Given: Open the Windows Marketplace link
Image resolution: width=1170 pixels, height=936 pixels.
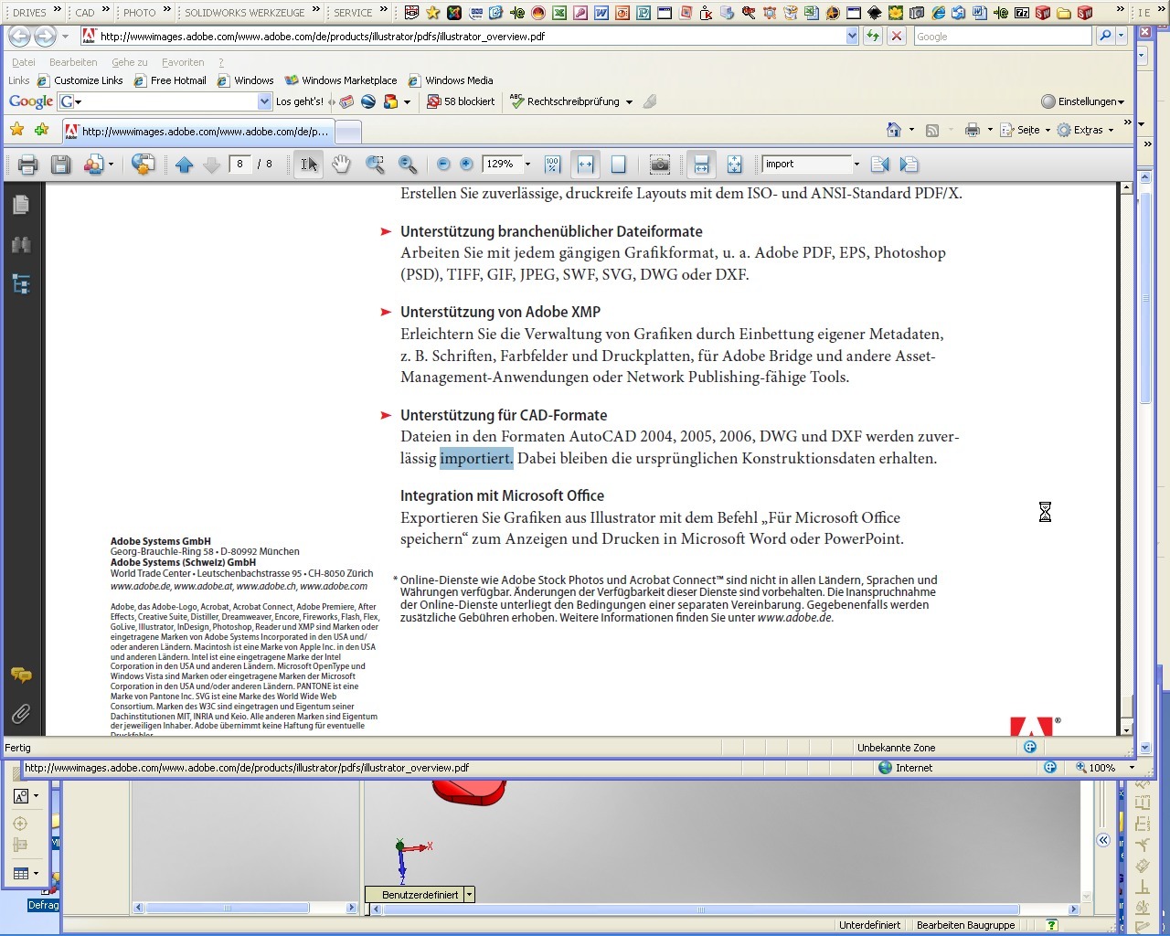Looking at the screenshot, I should tap(341, 80).
